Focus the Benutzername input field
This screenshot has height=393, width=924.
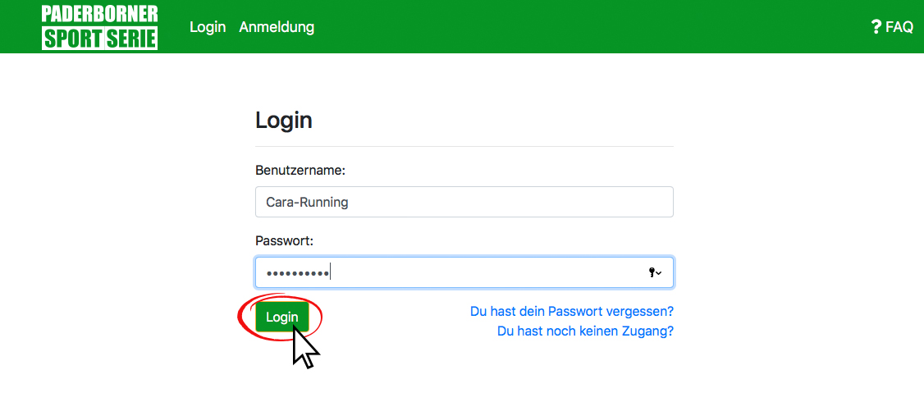(x=464, y=202)
